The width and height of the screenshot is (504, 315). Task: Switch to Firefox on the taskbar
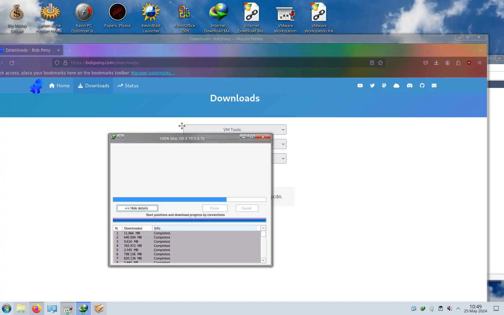(37, 308)
